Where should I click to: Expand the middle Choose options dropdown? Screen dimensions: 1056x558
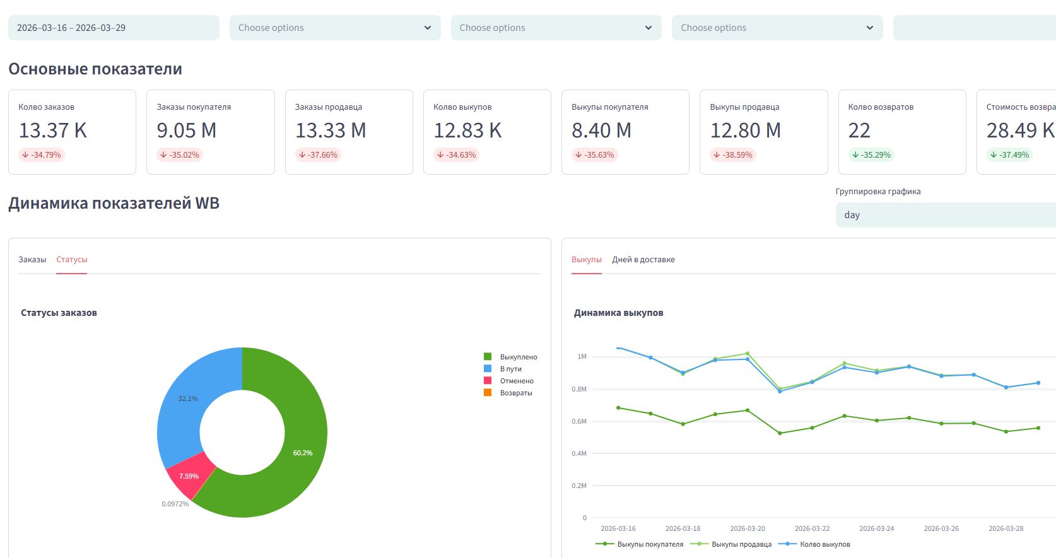tap(556, 28)
